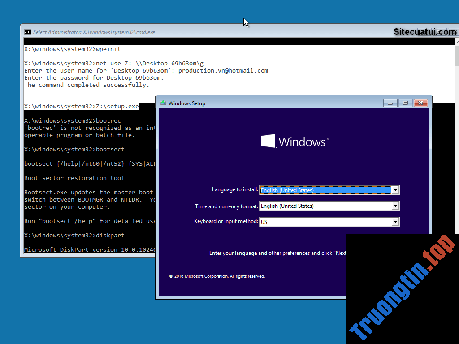The height and width of the screenshot is (344, 459).
Task: Click the 'Language to install' label
Action: (235, 190)
